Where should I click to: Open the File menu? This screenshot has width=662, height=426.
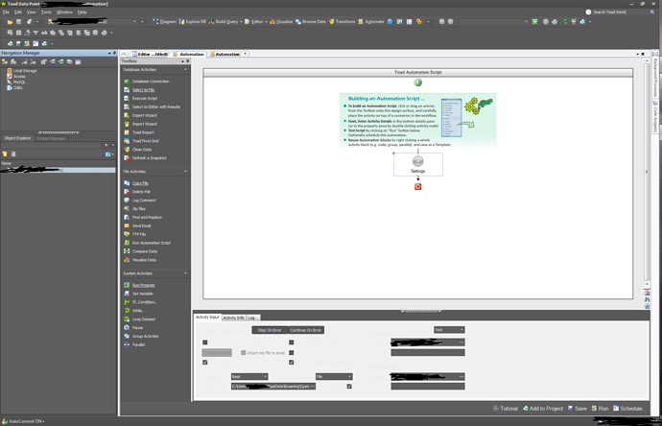point(6,12)
